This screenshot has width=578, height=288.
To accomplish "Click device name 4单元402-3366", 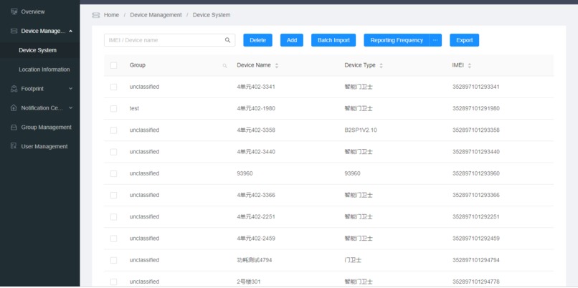I will 256,195.
